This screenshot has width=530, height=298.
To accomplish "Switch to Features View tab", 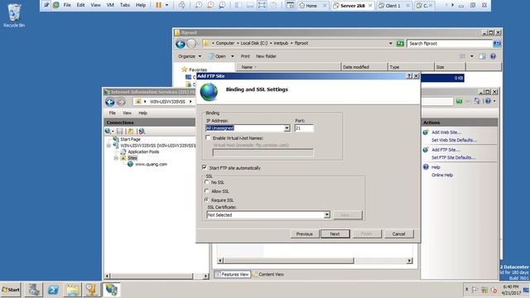I will (x=232, y=274).
